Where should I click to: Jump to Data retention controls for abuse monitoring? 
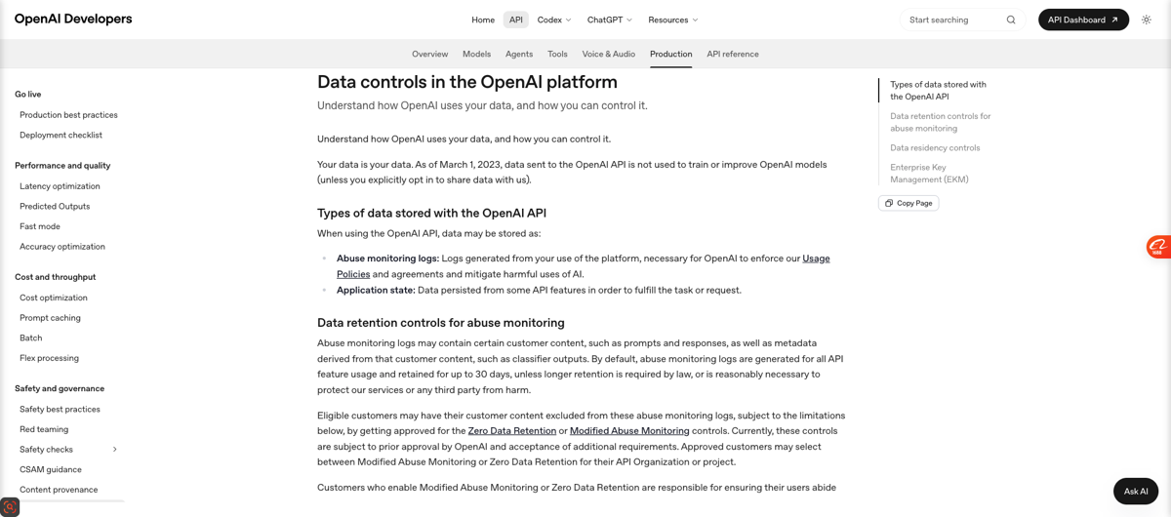click(940, 122)
